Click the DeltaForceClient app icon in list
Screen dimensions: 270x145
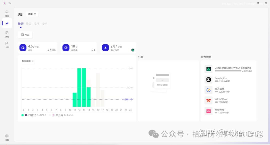tap(208, 69)
